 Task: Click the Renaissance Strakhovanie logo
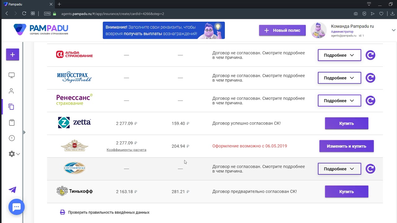point(74,100)
